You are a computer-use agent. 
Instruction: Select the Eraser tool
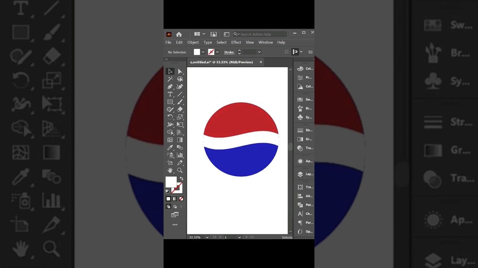tap(180, 109)
